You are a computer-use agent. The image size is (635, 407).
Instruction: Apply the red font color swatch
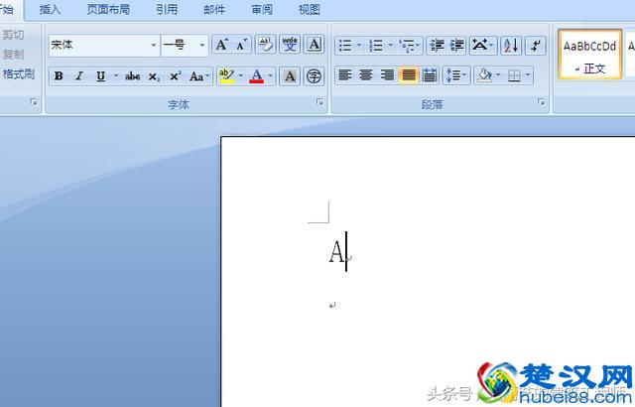tap(257, 76)
